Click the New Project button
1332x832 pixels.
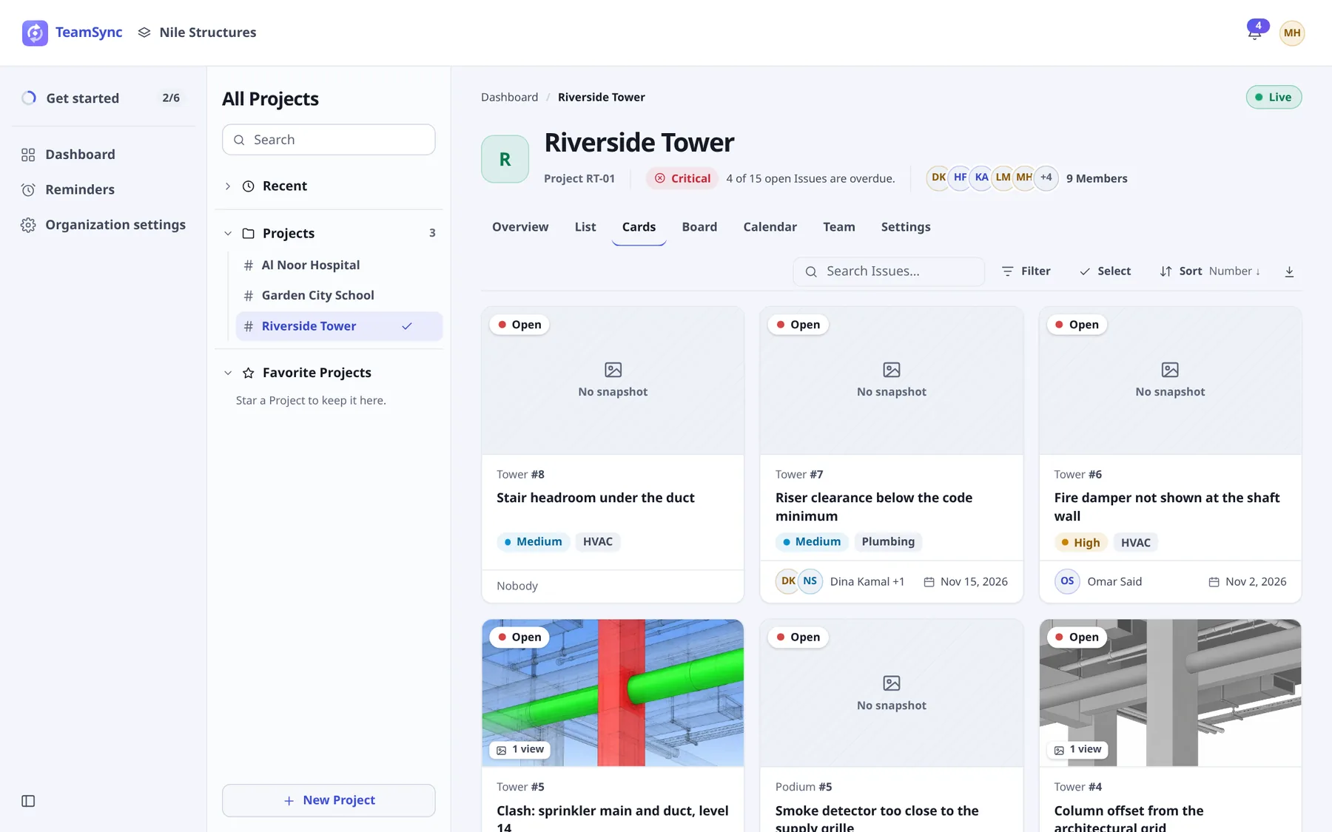point(329,800)
